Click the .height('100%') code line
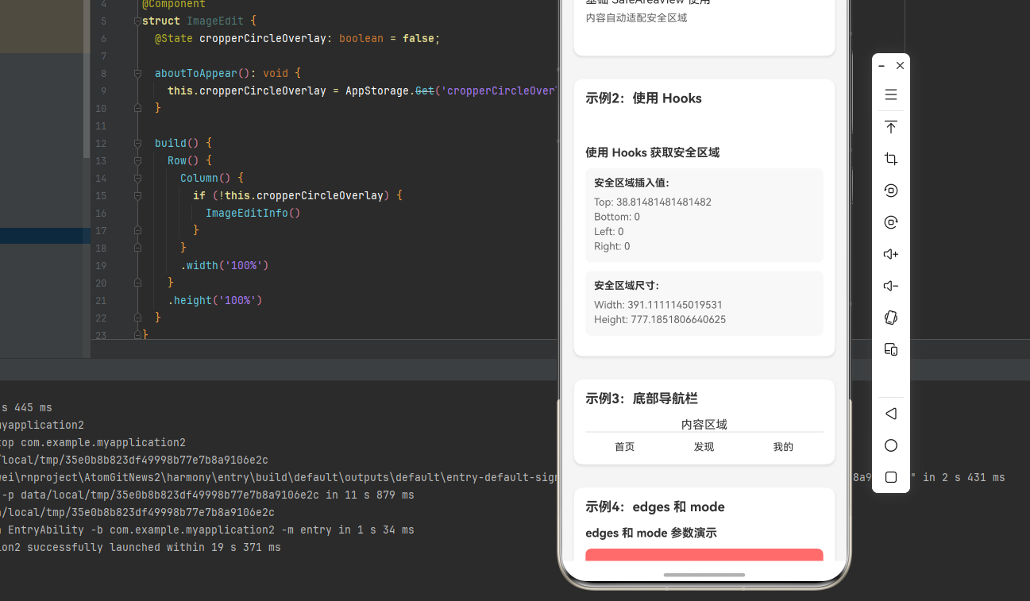 click(x=214, y=300)
